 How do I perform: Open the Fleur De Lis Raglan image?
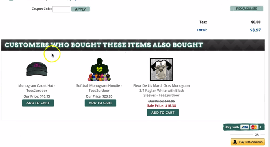(x=162, y=69)
